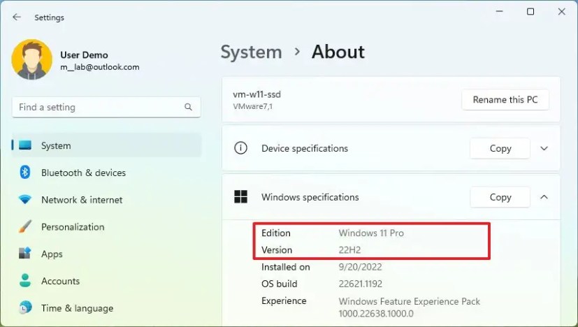Expand the Device specifications chevron

pyautogui.click(x=544, y=148)
